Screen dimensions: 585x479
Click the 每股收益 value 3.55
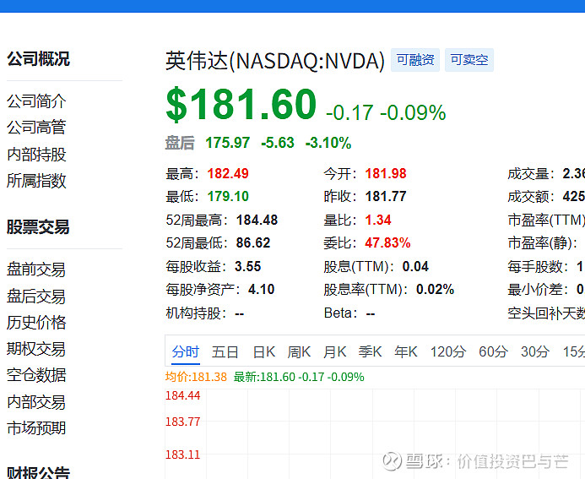[247, 267]
